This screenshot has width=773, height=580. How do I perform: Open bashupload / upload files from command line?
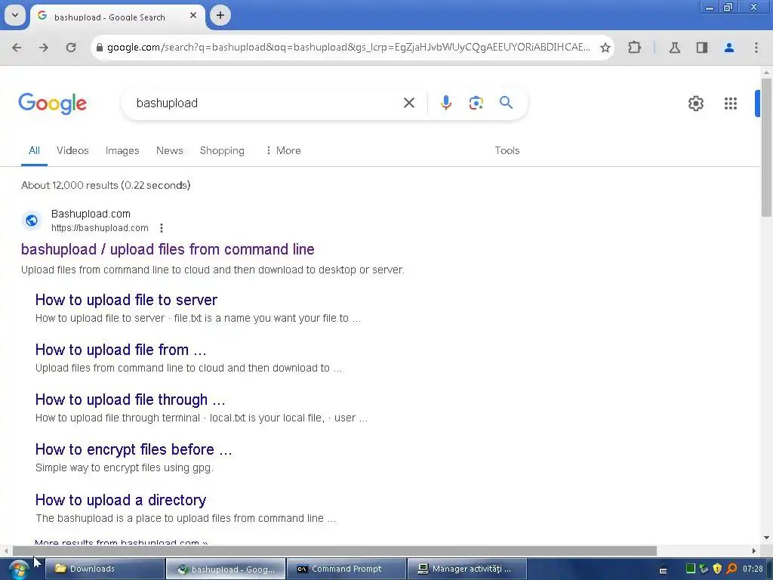(x=168, y=249)
